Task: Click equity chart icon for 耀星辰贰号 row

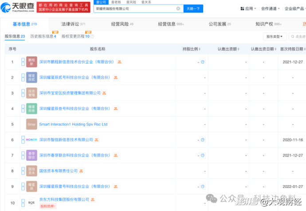Action: (x=116, y=78)
